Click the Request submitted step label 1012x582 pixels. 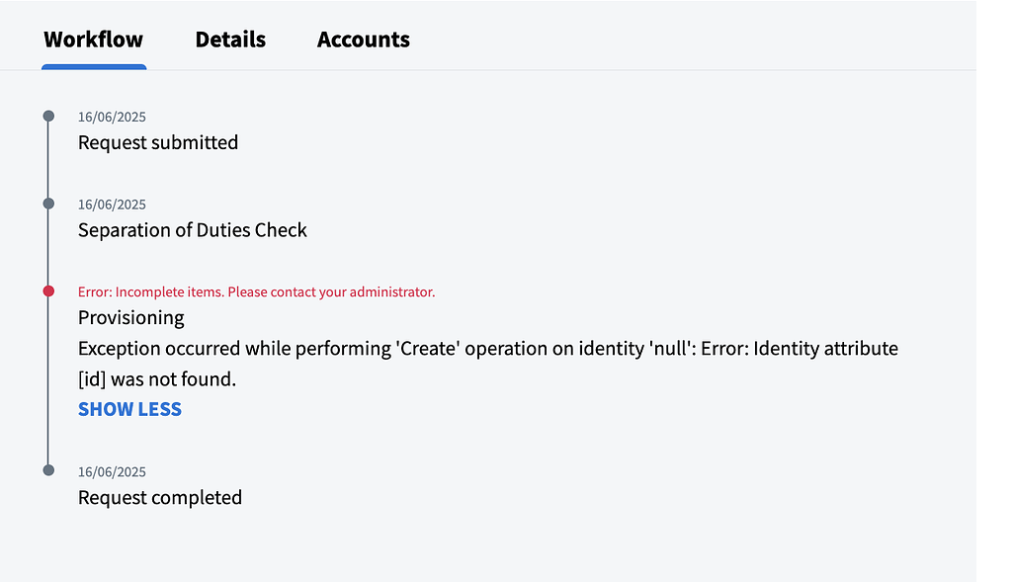[x=158, y=142]
